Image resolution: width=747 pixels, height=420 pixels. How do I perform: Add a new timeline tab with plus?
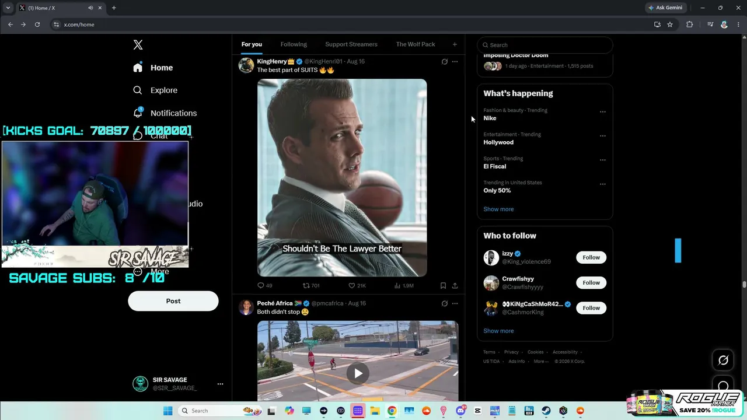455,44
